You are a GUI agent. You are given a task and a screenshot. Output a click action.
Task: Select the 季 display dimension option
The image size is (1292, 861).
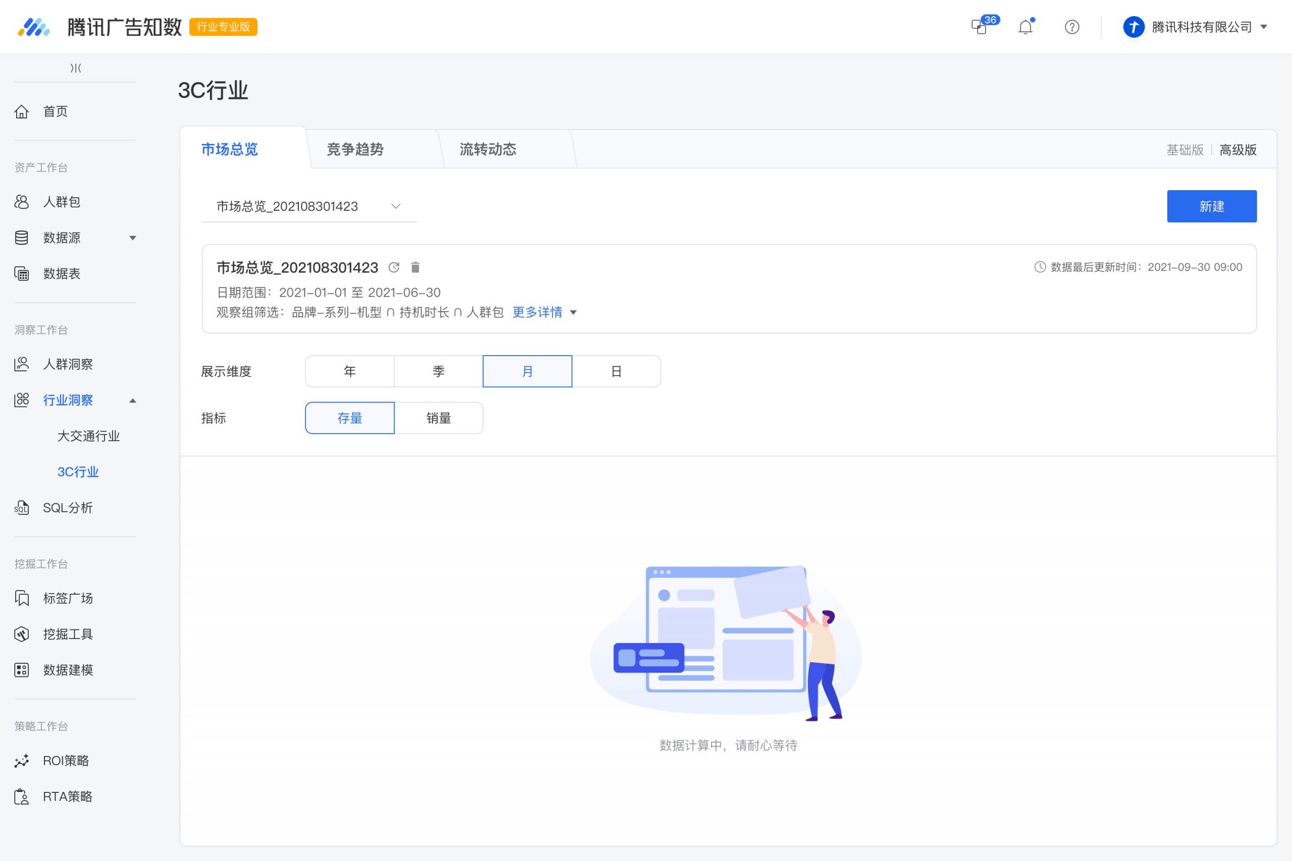click(439, 371)
